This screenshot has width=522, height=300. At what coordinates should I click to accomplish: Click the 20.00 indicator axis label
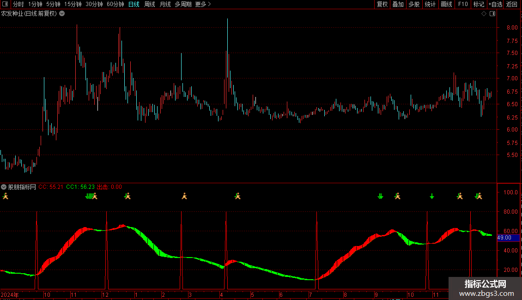pyautogui.click(x=510, y=270)
